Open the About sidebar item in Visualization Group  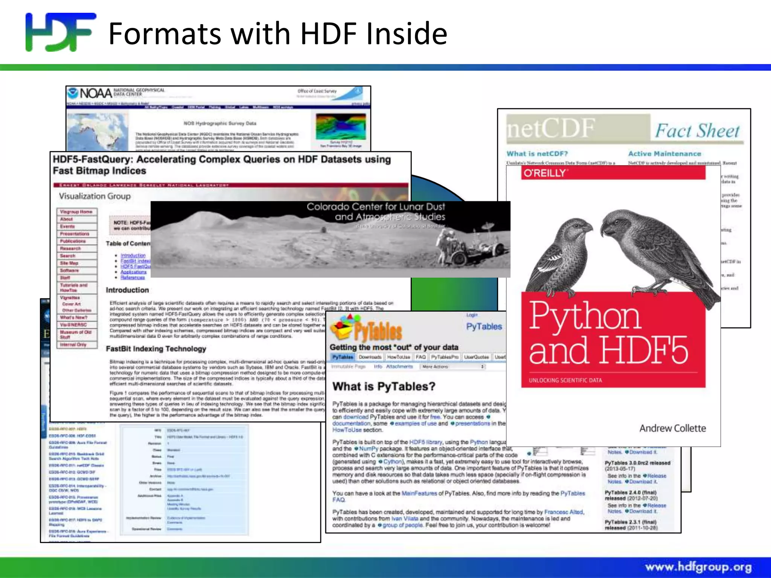tap(77, 219)
